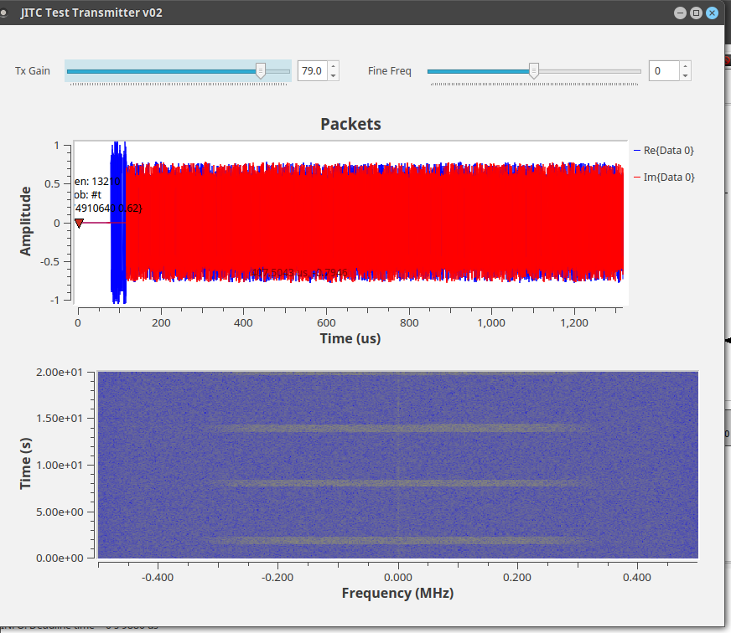The width and height of the screenshot is (731, 633).
Task: Click the red trigger marker triangle
Action: tap(79, 223)
